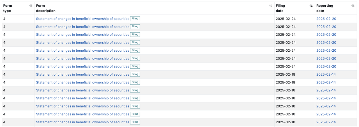Open Statement link in last 2025-02-24 filing row
Screen dimensions: 359x127
82,66
